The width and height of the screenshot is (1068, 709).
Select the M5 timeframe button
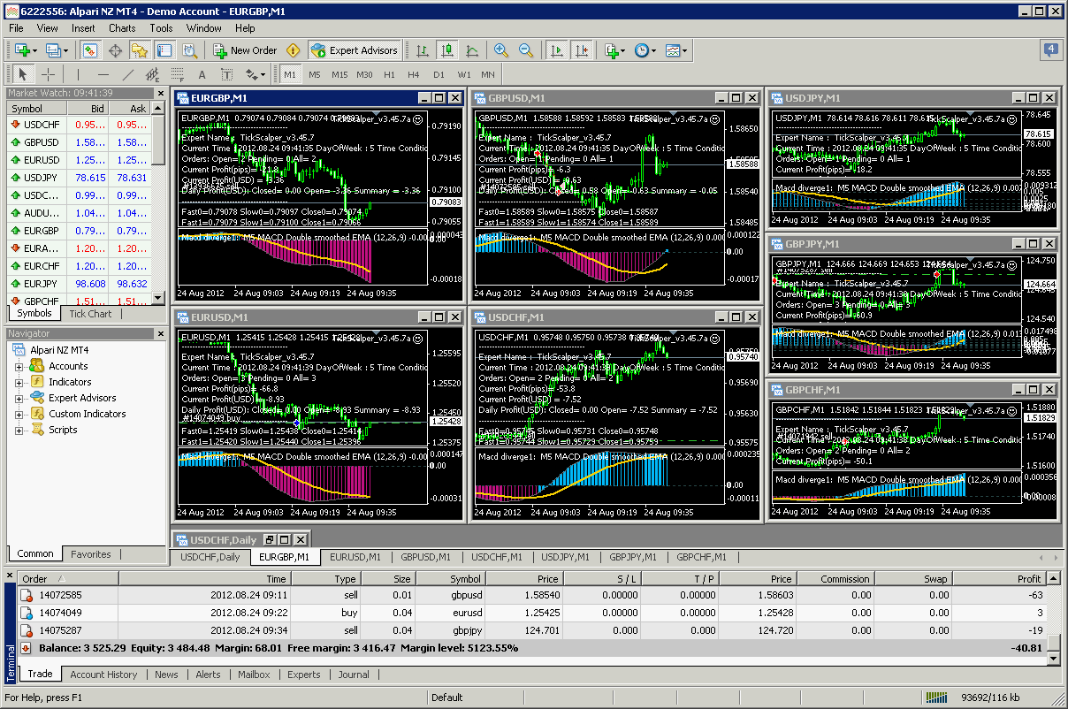click(x=315, y=74)
